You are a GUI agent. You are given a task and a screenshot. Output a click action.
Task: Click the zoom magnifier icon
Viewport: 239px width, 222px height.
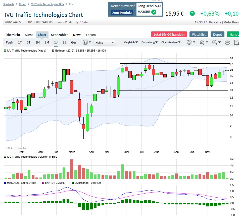214,42
